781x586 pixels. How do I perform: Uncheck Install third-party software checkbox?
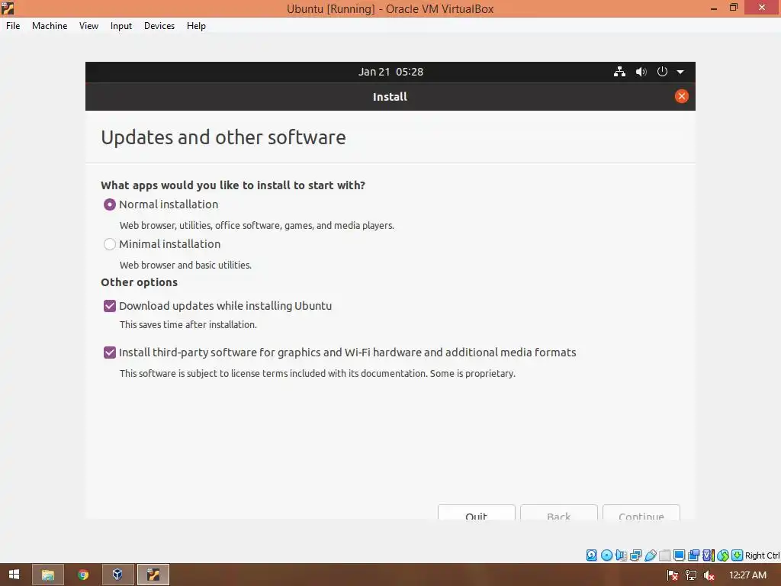(x=110, y=353)
